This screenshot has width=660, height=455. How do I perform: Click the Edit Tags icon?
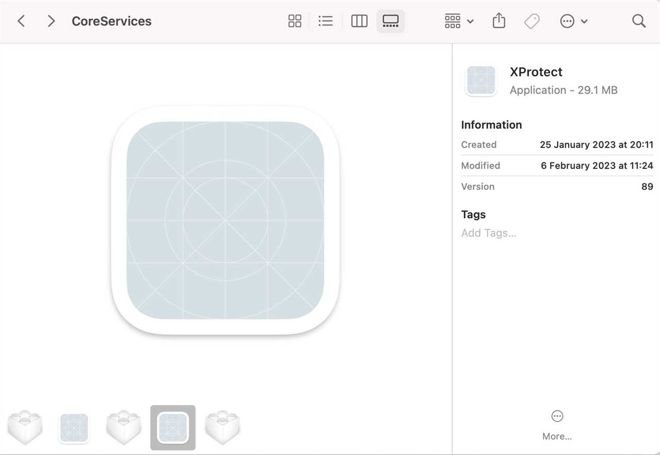[532, 21]
